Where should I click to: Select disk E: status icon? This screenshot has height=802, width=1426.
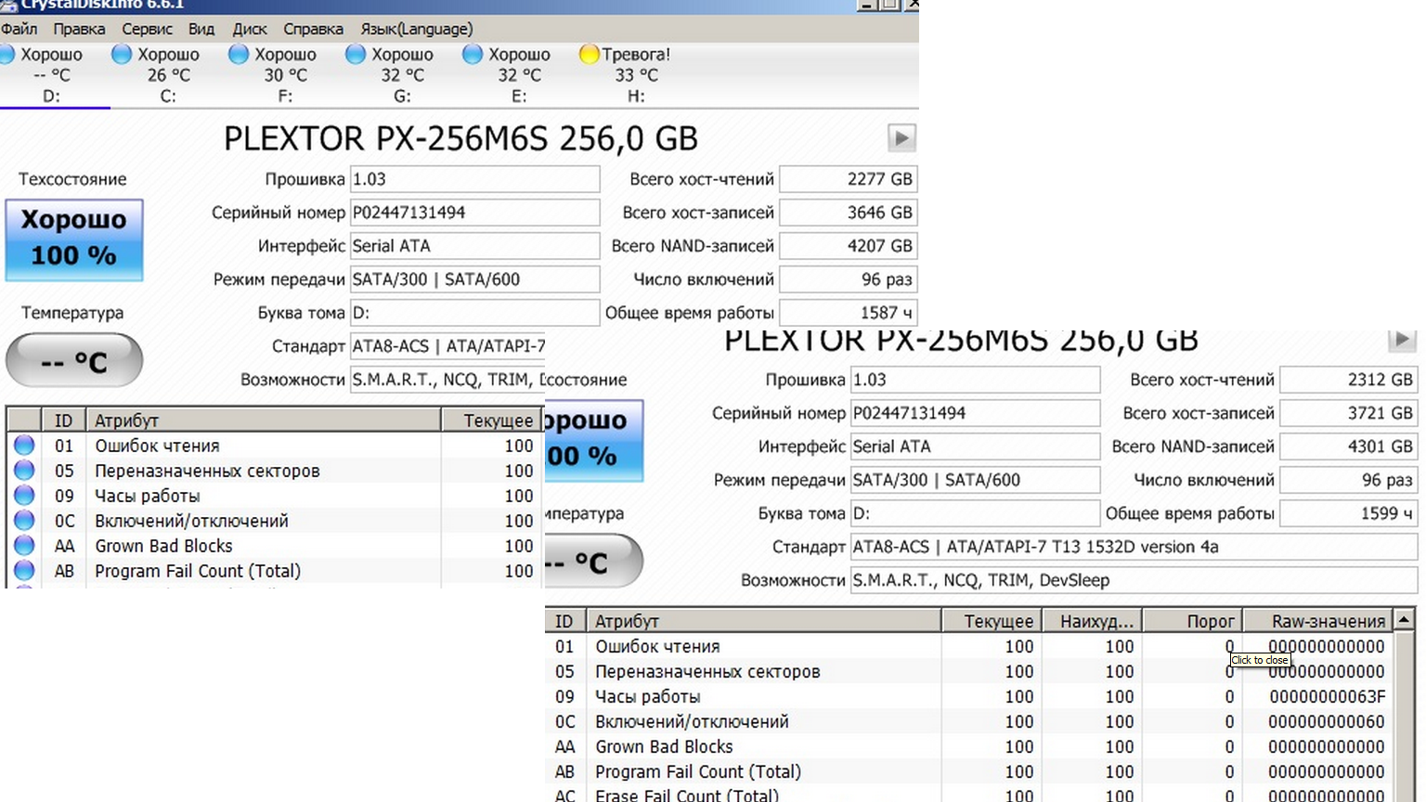point(473,55)
